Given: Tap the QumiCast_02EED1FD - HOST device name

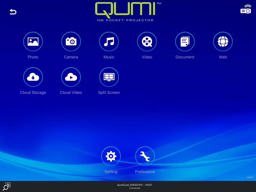Looking at the screenshot, I should click(x=135, y=185).
